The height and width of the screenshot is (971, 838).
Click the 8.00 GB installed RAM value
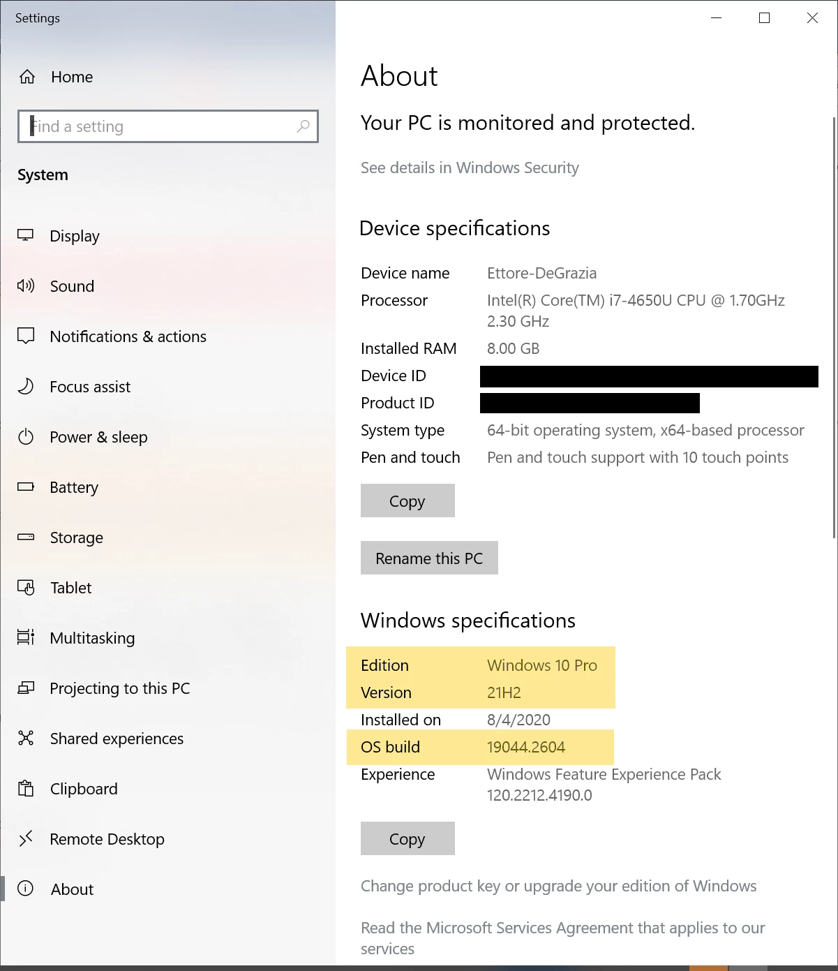click(x=513, y=348)
